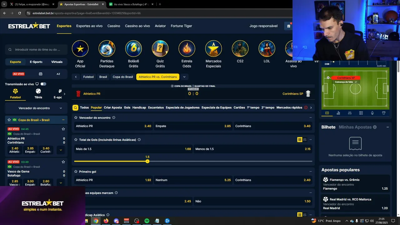Open the calendar schedule icon in sidebar
The height and width of the screenshot is (225, 400).
coord(41,74)
